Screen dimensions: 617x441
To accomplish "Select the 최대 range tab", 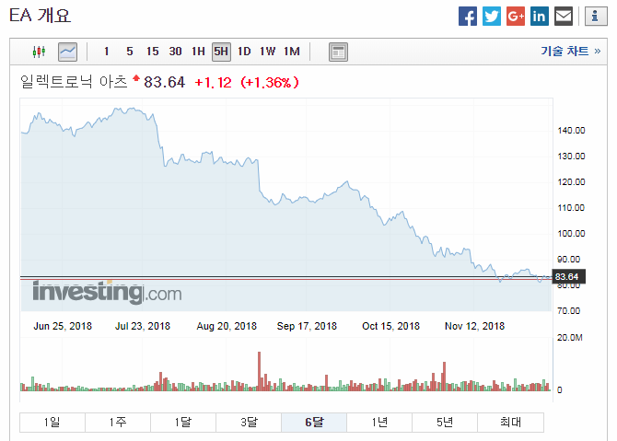I will 510,423.
